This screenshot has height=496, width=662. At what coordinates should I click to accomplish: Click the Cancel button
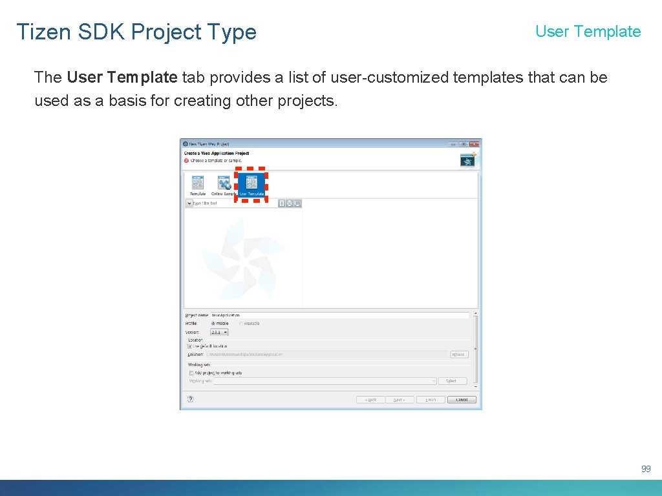point(462,399)
